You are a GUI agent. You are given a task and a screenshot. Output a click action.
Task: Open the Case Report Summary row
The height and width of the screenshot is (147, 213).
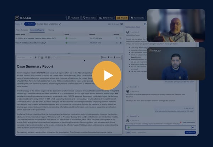[69, 43]
